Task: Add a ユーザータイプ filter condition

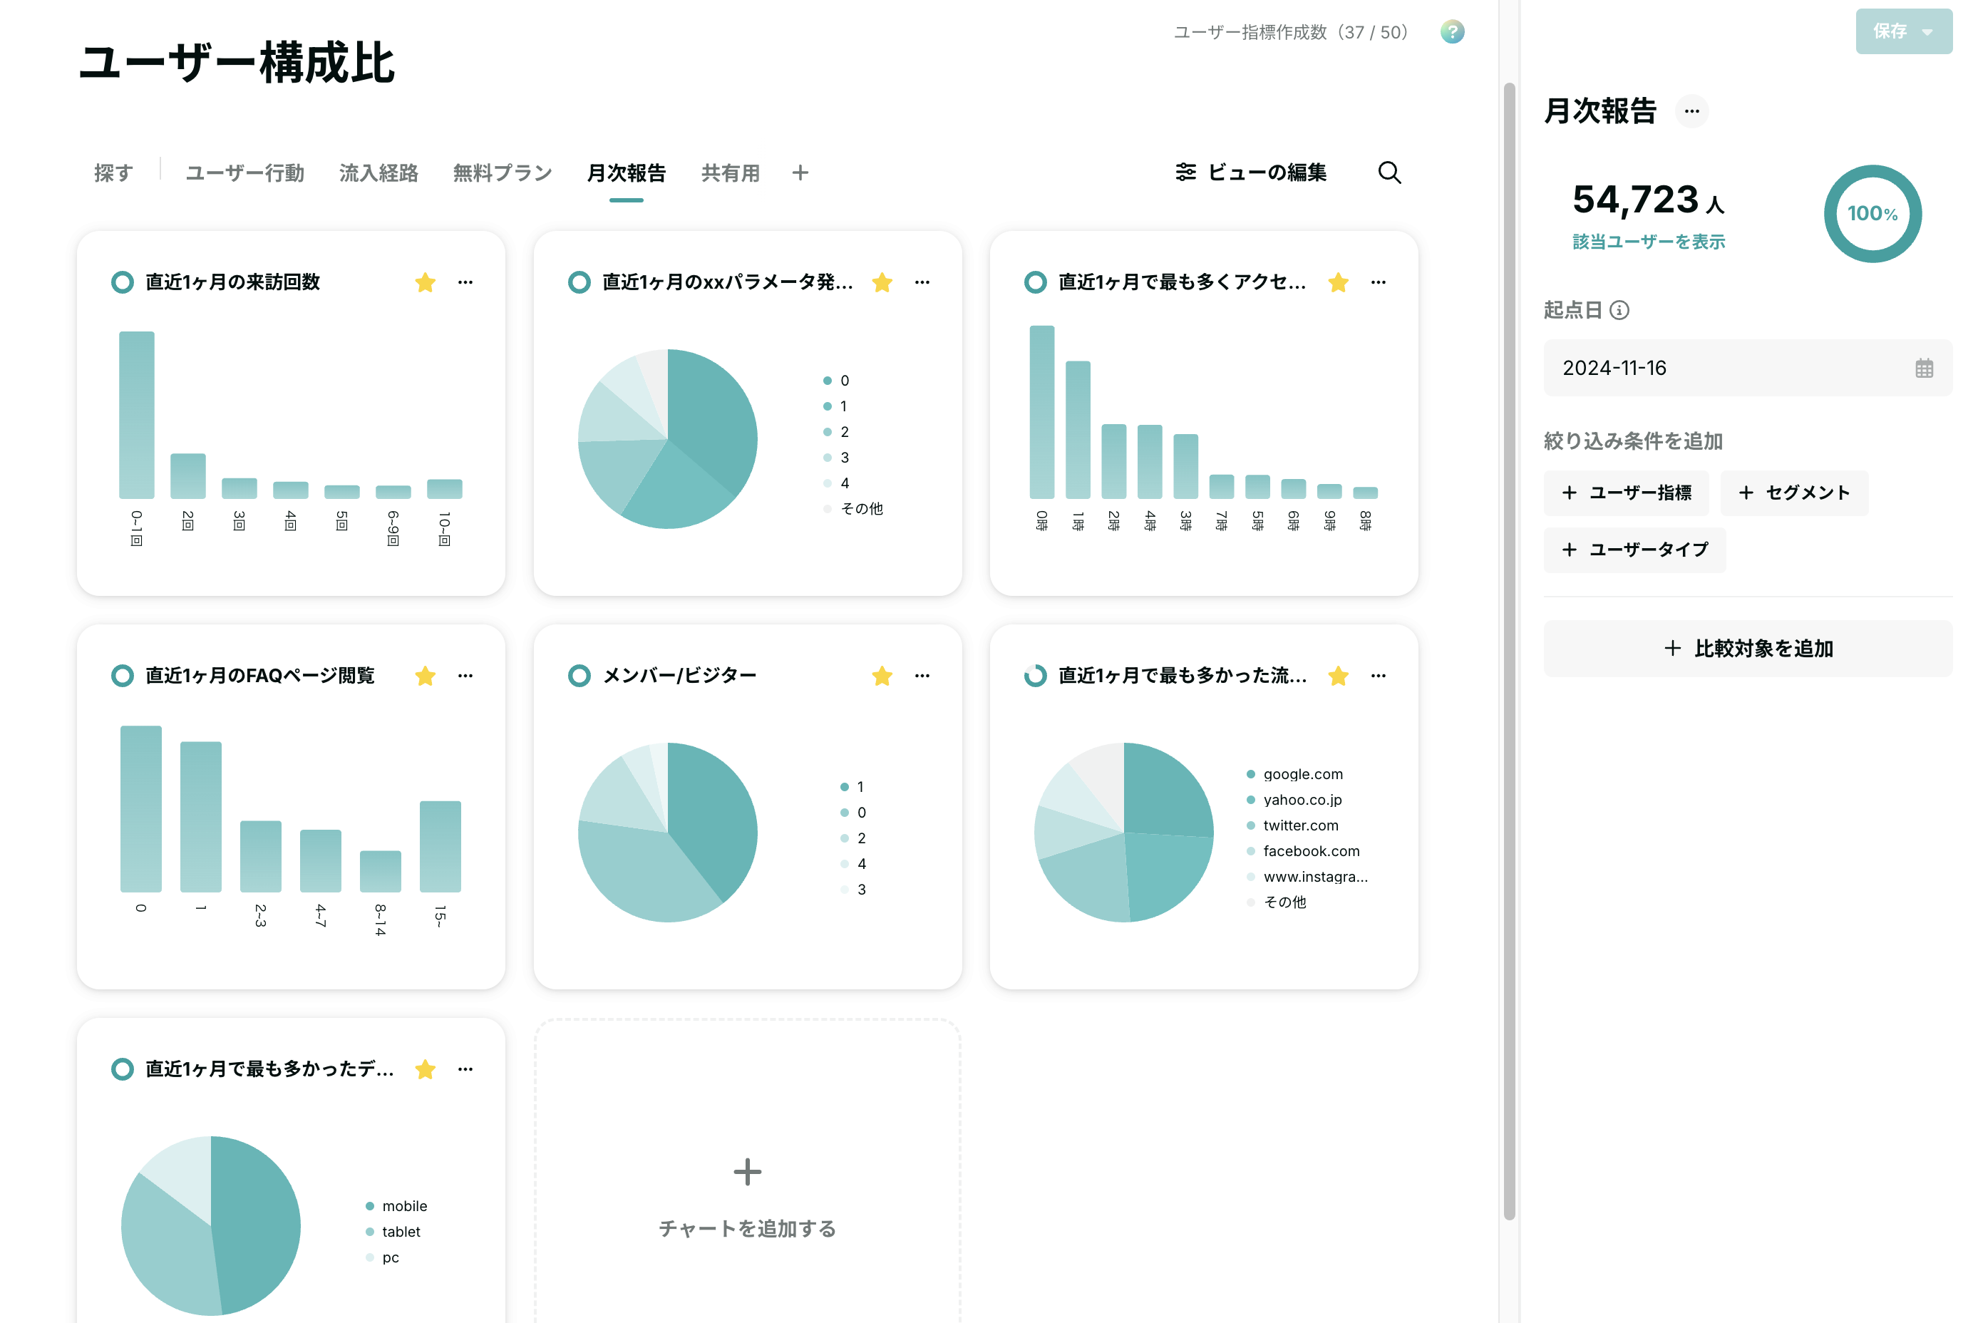Action: click(x=1634, y=550)
